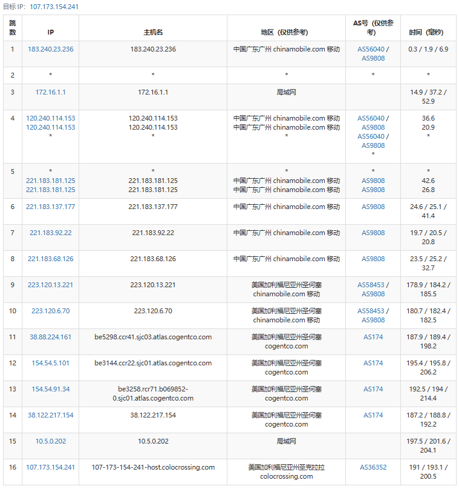459x489 pixels.
Task: Open the 183.240.23.236 IP link in hop 1
Action: tap(51, 49)
